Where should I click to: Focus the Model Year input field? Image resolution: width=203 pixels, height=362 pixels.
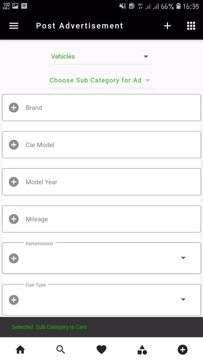click(101, 182)
